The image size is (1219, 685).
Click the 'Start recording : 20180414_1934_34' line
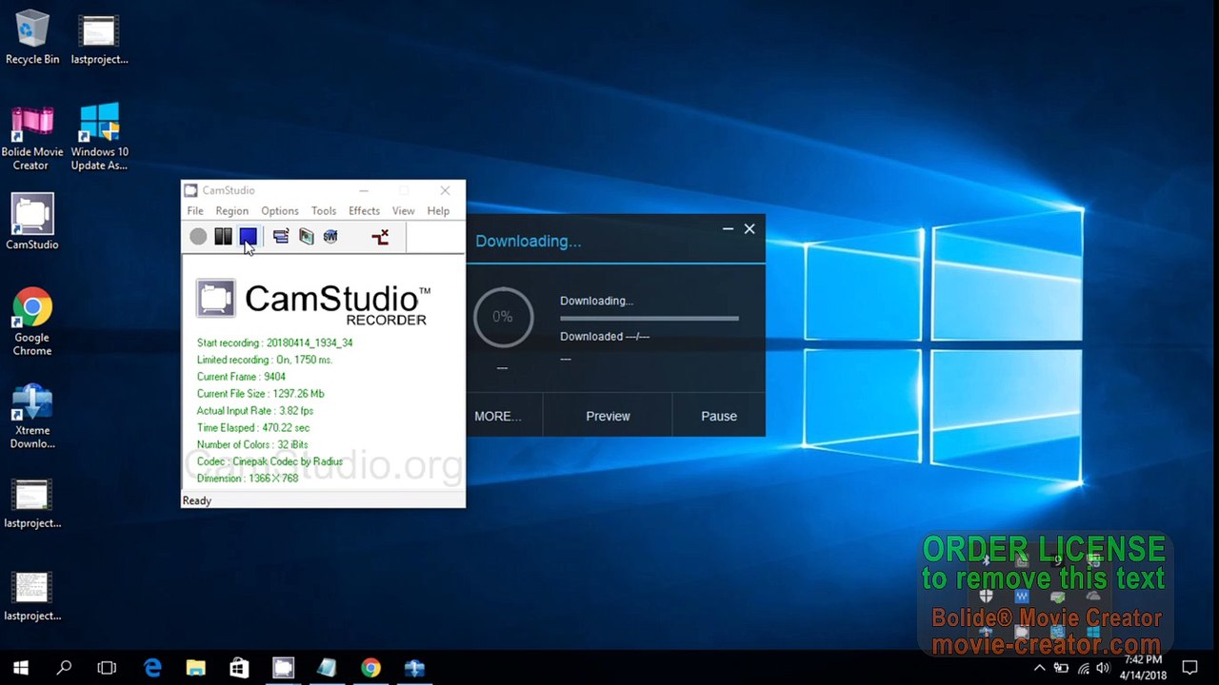275,342
